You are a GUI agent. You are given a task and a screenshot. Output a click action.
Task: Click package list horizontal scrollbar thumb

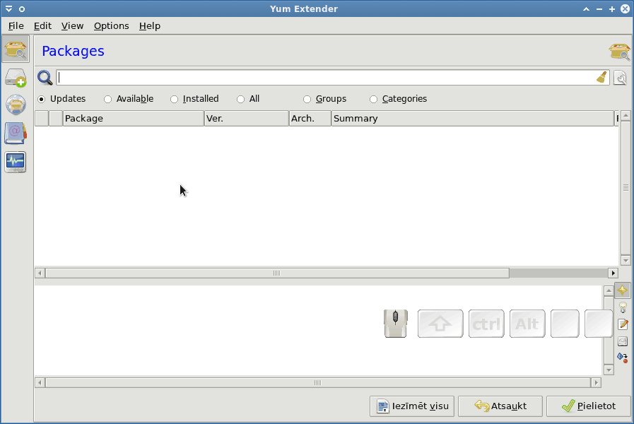coord(277,273)
